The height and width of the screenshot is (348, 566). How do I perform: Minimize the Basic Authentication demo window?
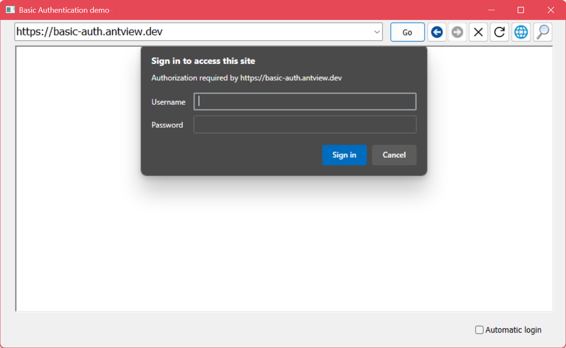492,10
